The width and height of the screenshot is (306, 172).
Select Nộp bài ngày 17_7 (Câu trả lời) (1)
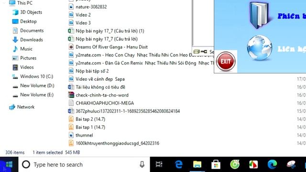point(110,31)
